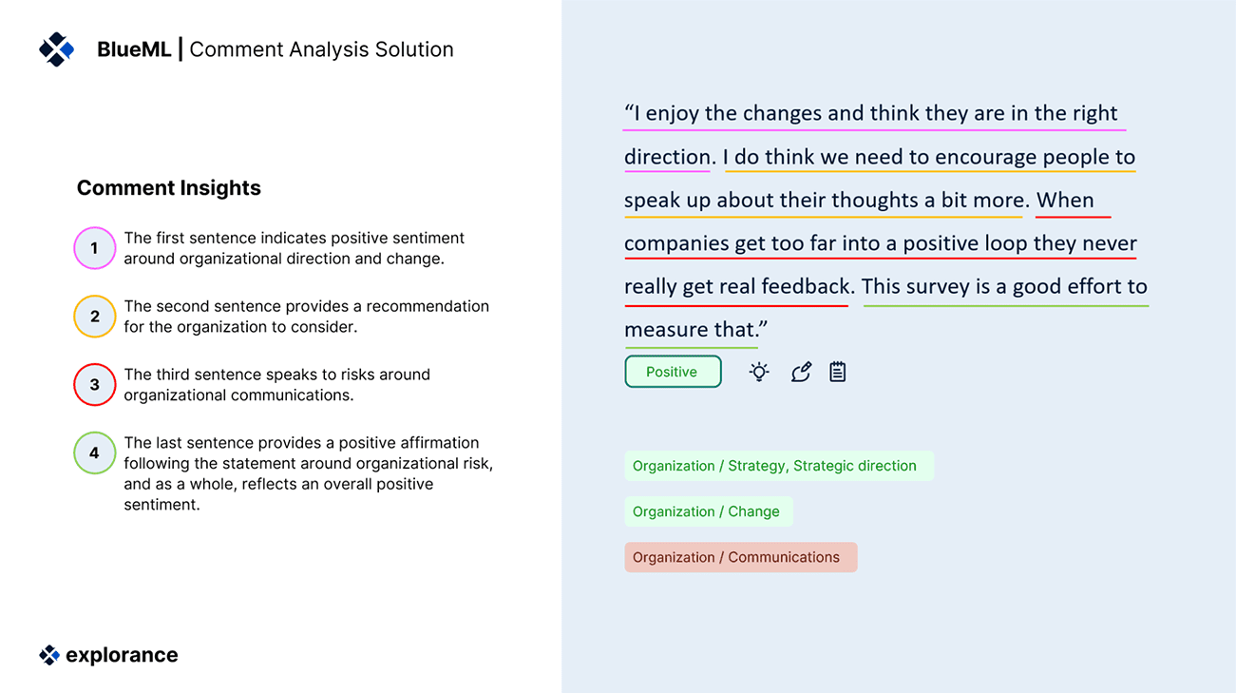Click the clipboard notes icon
The height and width of the screenshot is (693, 1236).
pos(837,372)
